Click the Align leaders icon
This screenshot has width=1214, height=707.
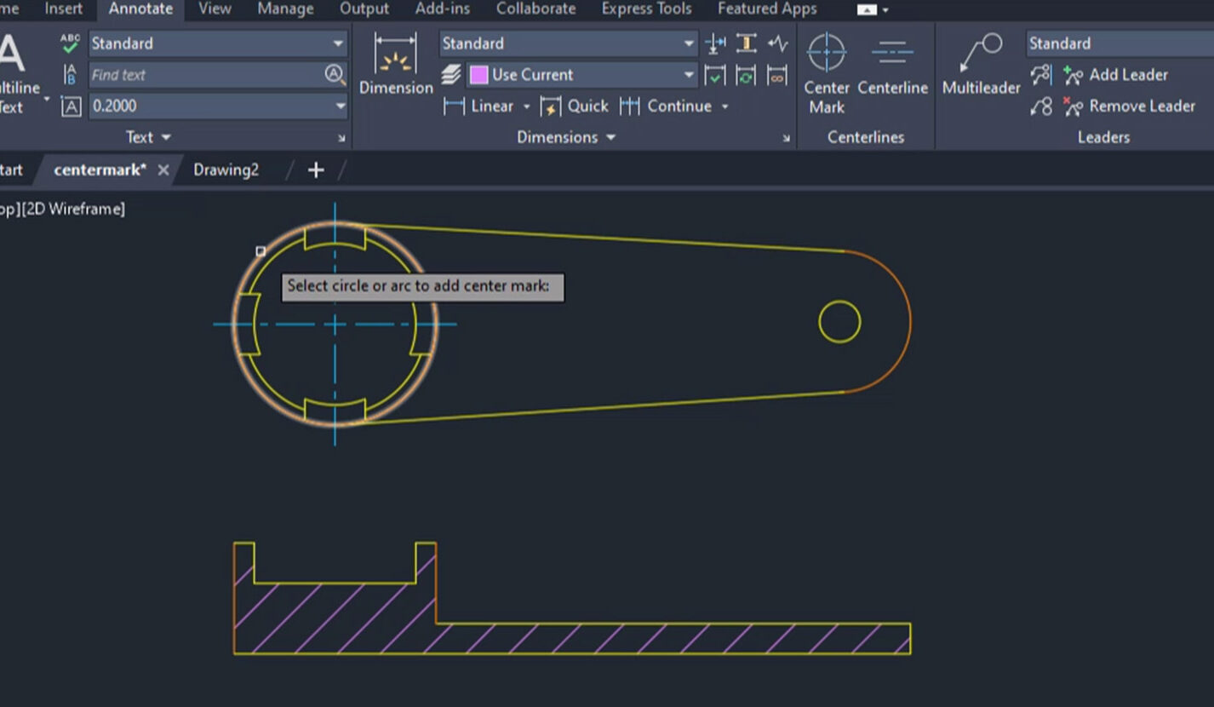click(x=1040, y=75)
